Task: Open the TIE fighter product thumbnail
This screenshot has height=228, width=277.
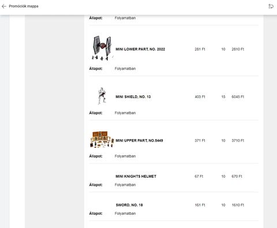Action: tap(102, 48)
